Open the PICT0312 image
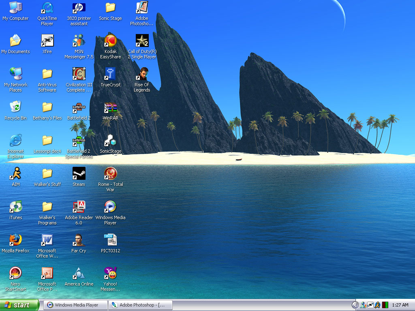 click(x=110, y=239)
